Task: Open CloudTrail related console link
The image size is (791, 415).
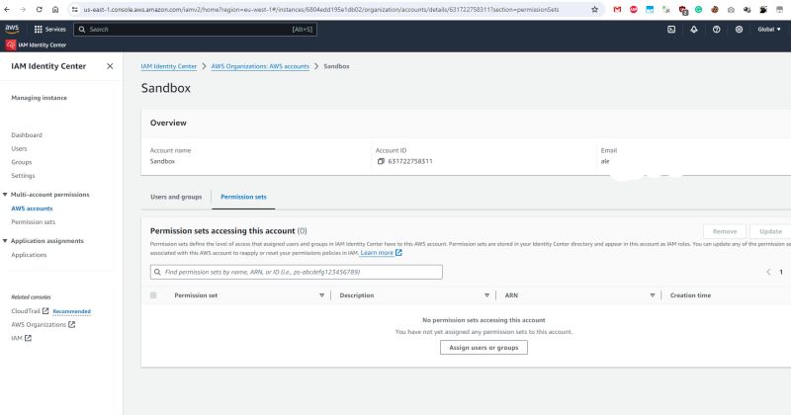Action: 30,311
